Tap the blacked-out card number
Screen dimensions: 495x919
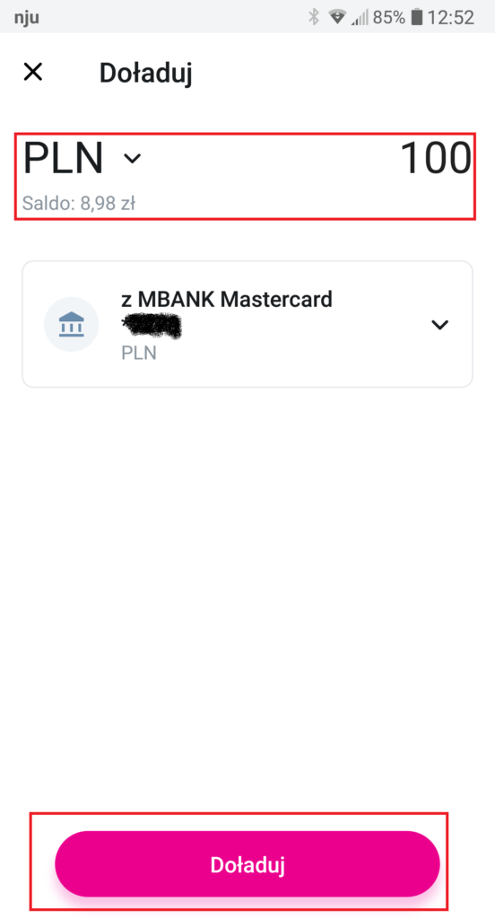point(152,327)
